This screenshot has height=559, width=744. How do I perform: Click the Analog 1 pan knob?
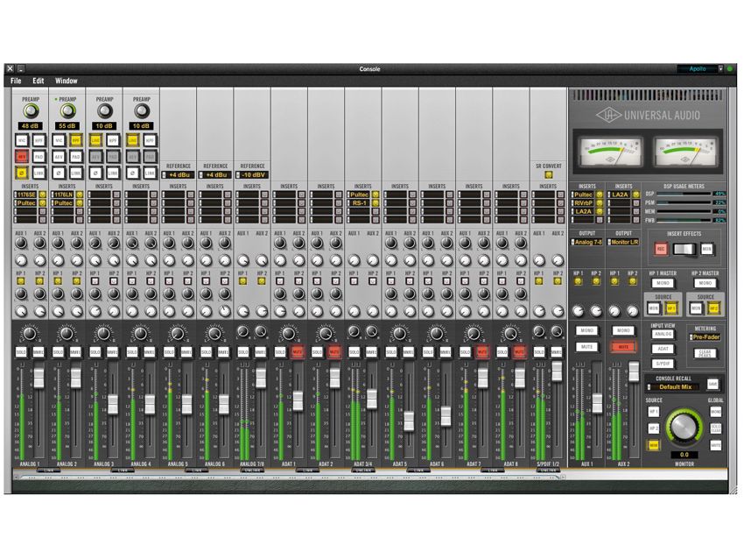coord(30,334)
